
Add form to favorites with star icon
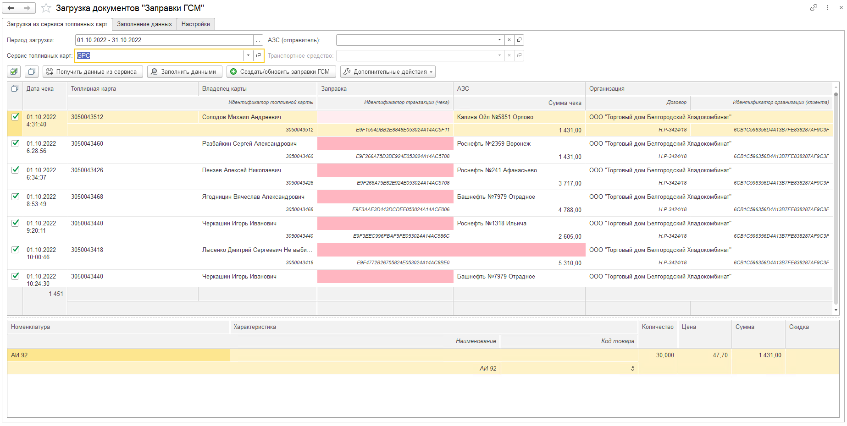coord(46,8)
